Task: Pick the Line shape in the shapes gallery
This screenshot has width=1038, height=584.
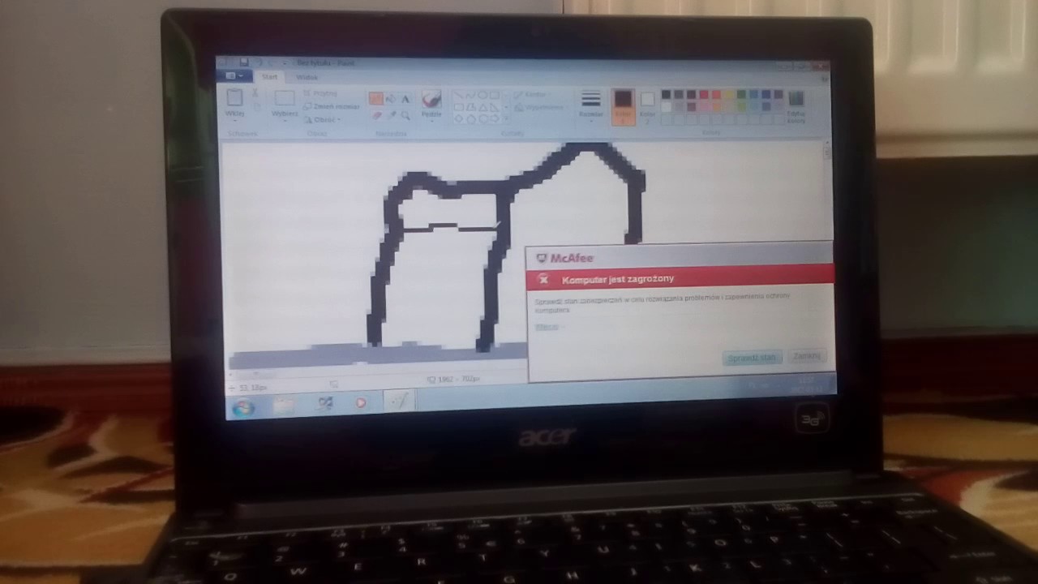Action: (x=458, y=95)
